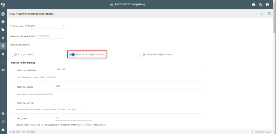Open the user account icon
This screenshot has width=276, height=134.
point(267,5)
